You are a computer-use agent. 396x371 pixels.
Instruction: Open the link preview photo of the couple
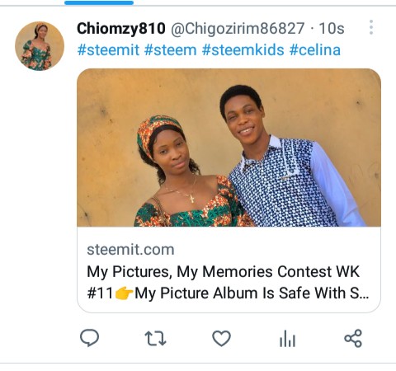pos(229,148)
